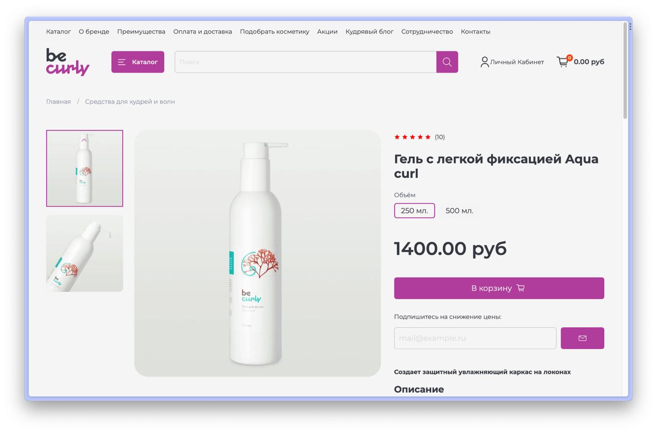This screenshot has width=657, height=433.
Task: Go to Главная breadcrumb link
Action: 59,102
